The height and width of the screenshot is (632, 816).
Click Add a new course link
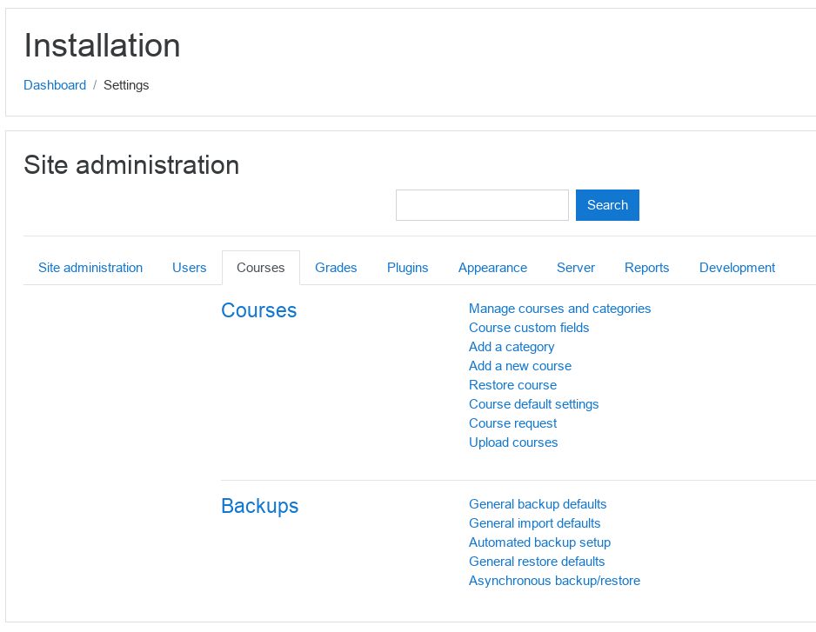[x=520, y=366]
